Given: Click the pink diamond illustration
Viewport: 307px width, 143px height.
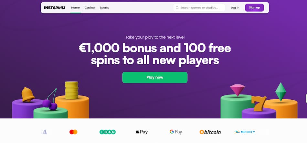Looking at the screenshot, I should point(238,90).
